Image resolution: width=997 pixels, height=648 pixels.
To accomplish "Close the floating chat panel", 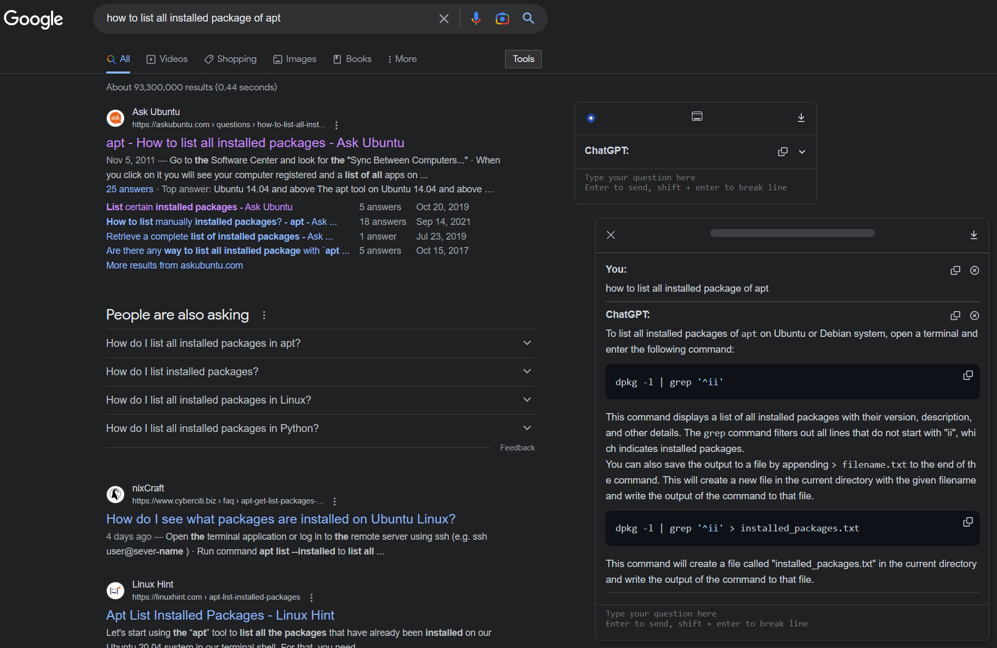I will (x=610, y=235).
